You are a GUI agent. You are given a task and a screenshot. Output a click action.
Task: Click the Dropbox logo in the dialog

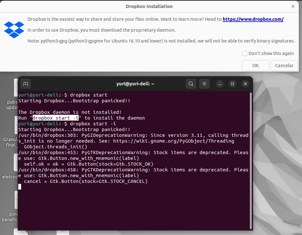tap(14, 29)
